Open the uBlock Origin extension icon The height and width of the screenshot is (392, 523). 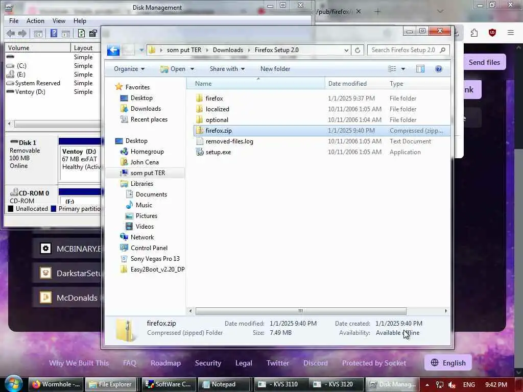point(492,33)
